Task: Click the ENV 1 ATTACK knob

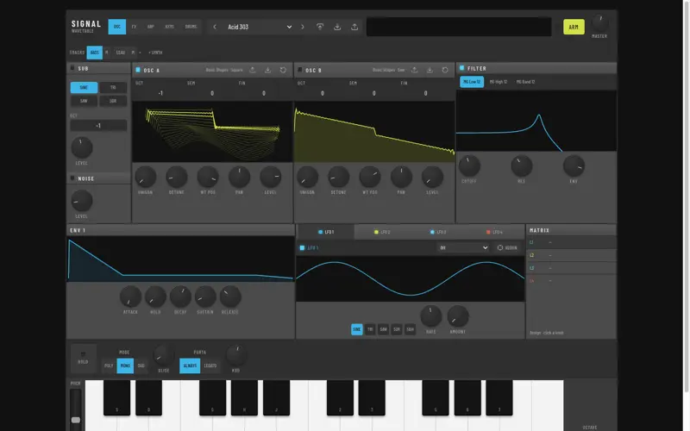Action: (130, 297)
